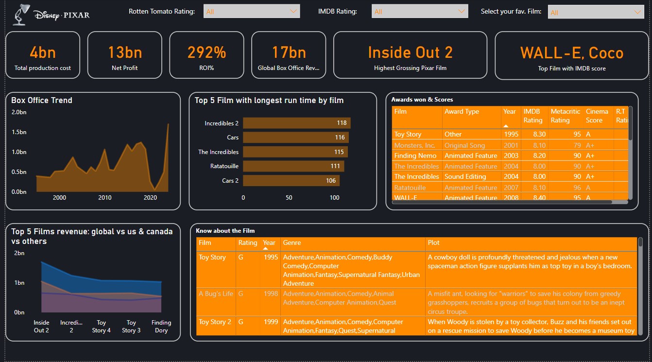Screen dimensions: 652x362
Task: Click Finding Dory axis label
Action: (x=161, y=327)
